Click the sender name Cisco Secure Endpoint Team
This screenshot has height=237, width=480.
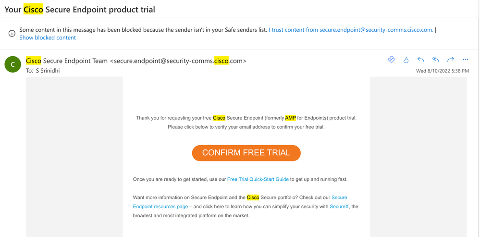click(x=67, y=61)
